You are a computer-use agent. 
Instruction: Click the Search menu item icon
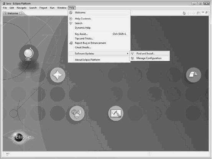pyautogui.click(x=71, y=23)
